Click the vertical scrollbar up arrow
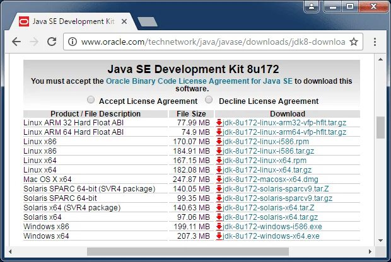This screenshot has width=391, height=262. (x=380, y=59)
